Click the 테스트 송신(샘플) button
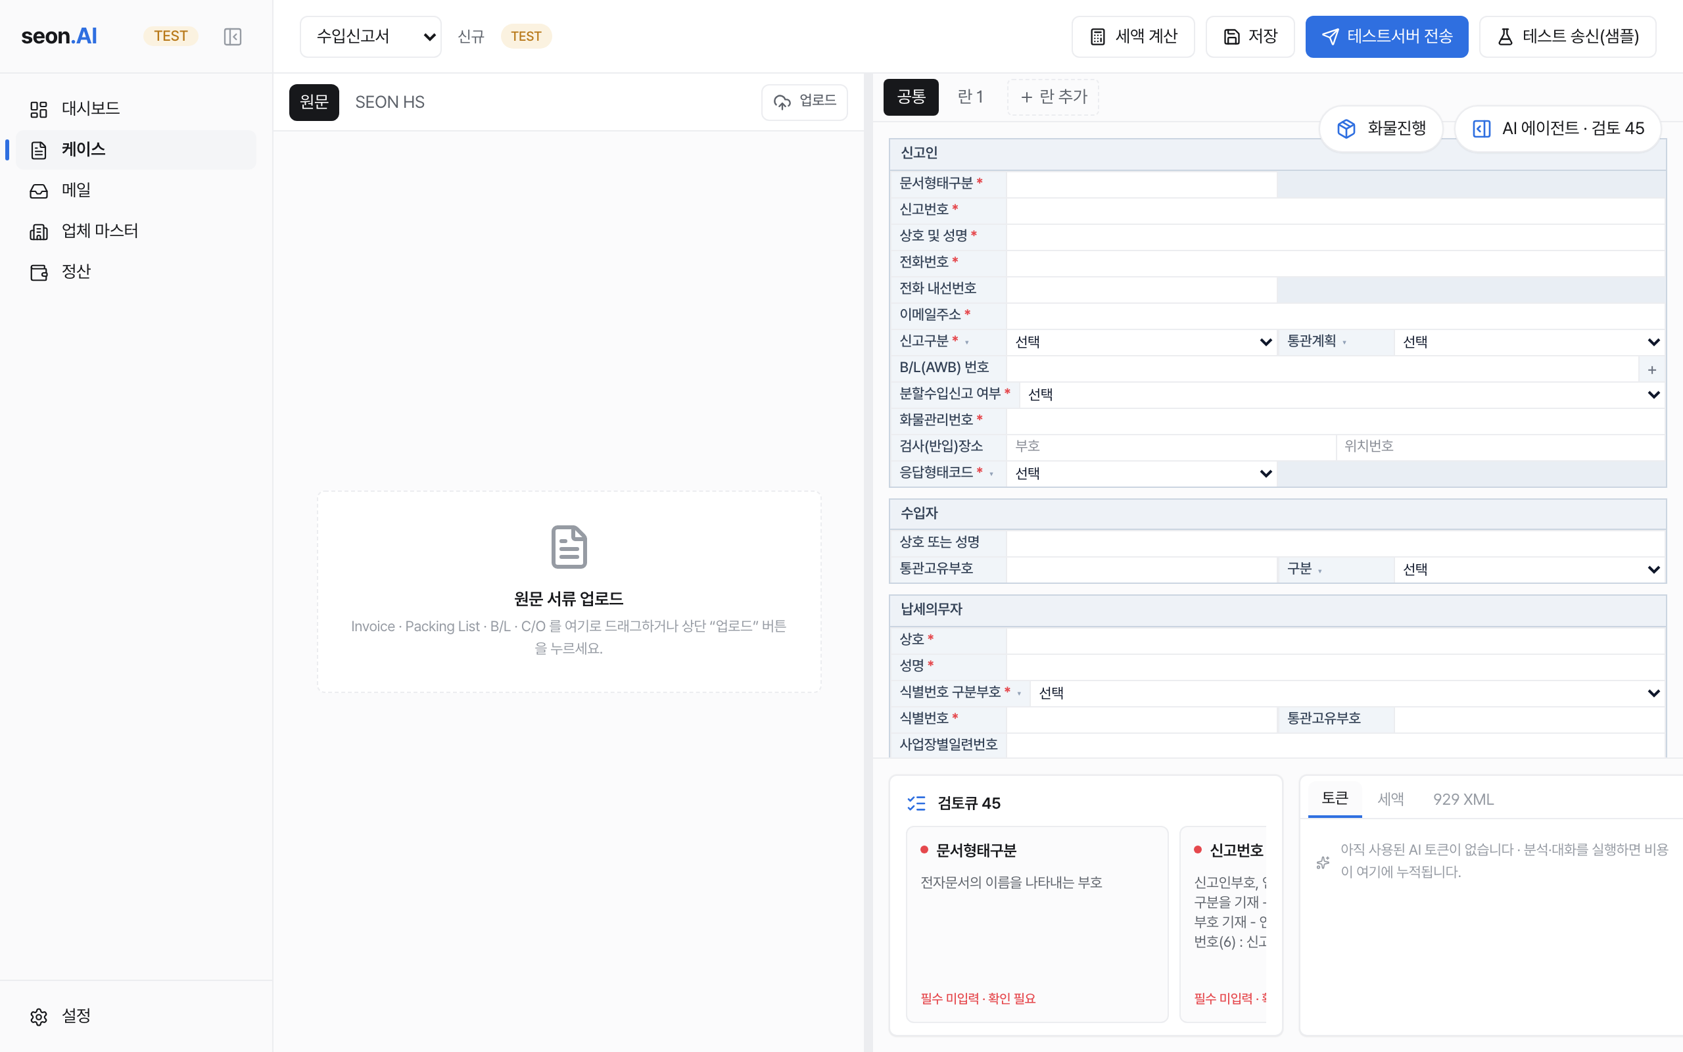Viewport: 1683px width, 1052px height. [x=1567, y=36]
